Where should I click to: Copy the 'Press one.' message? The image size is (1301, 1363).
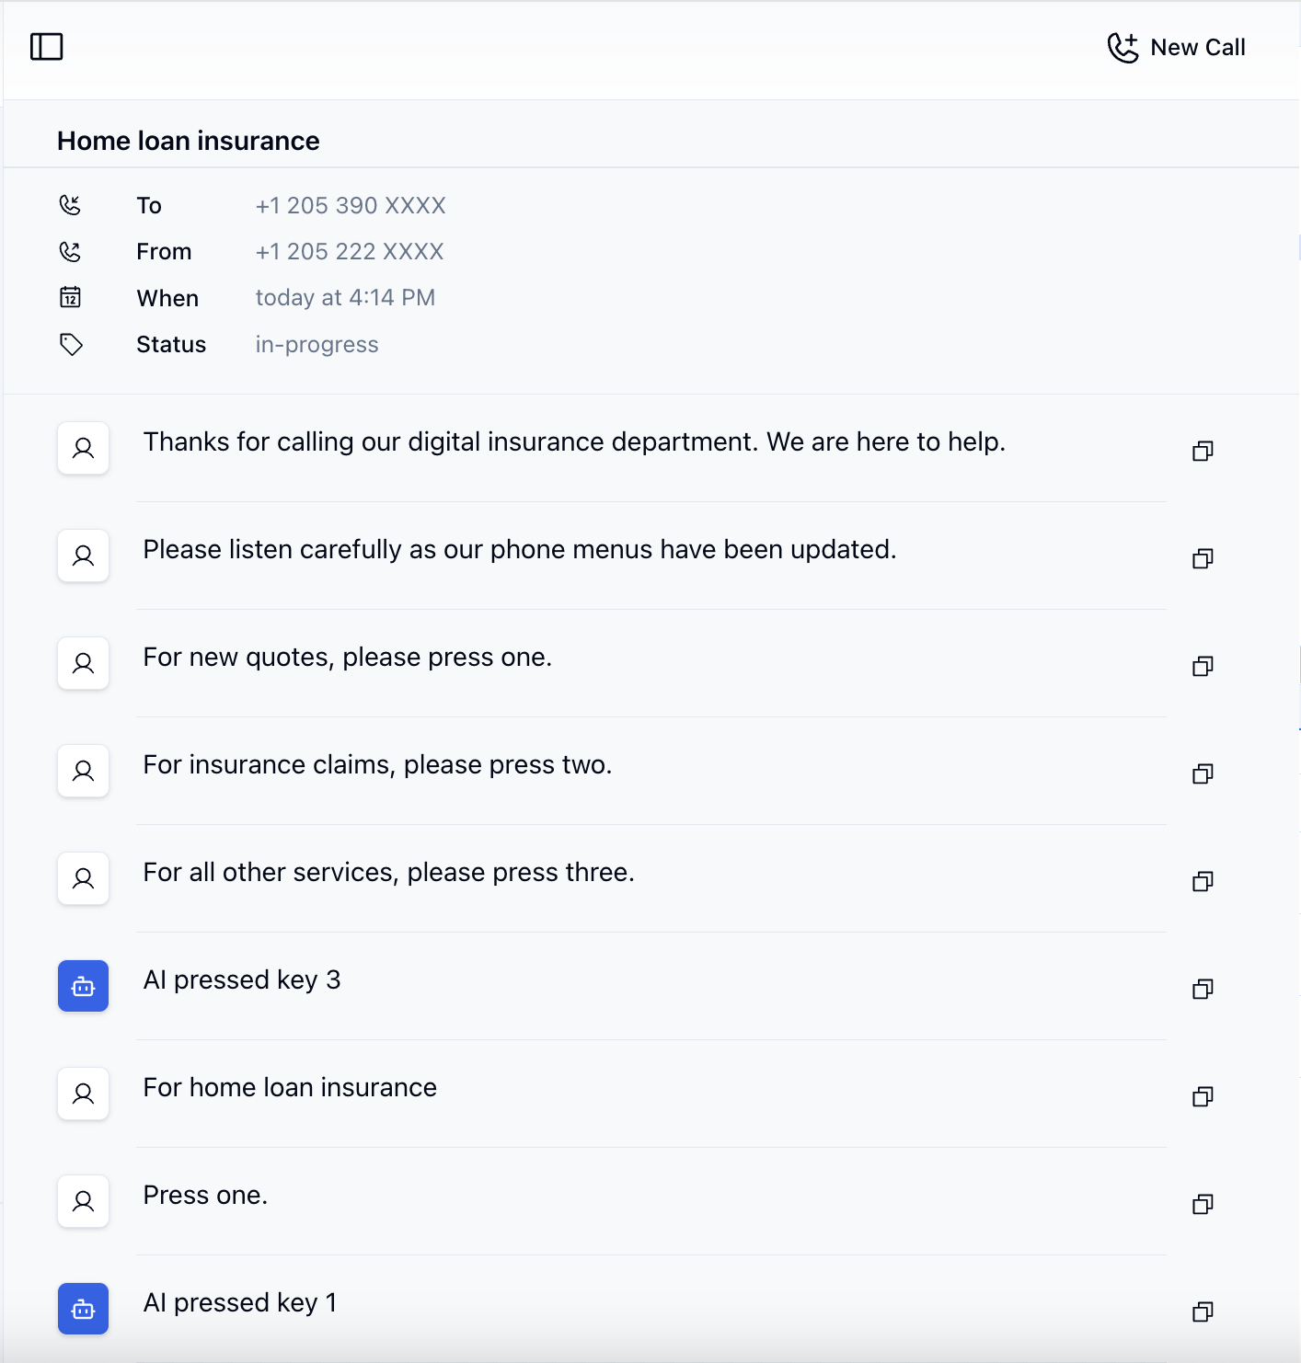pos(1202,1204)
